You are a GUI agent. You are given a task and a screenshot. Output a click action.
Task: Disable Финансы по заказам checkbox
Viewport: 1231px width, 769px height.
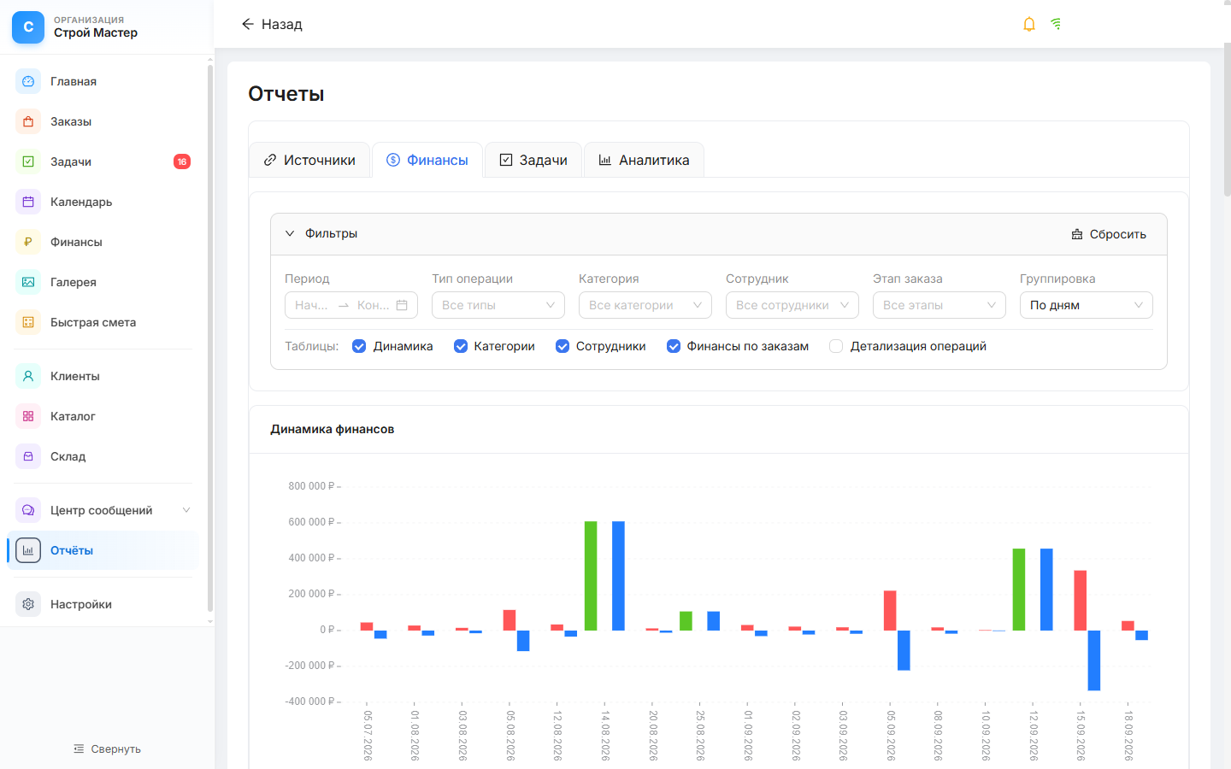point(674,346)
